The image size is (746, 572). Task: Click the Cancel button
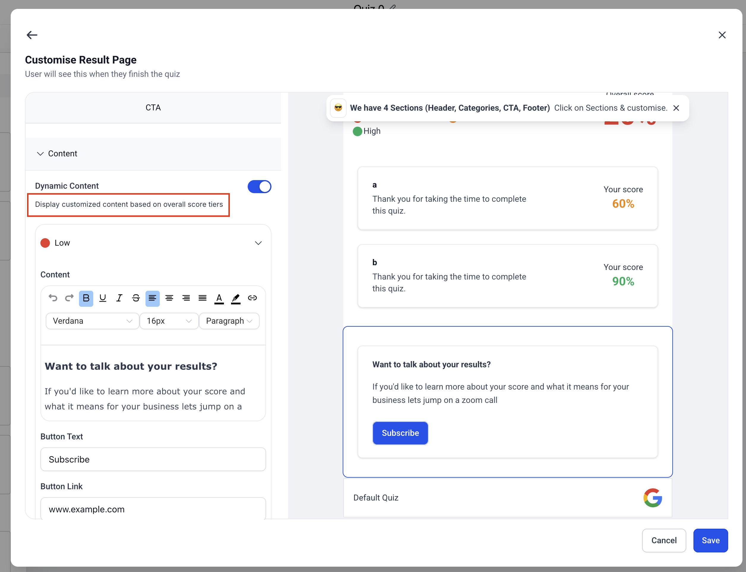pyautogui.click(x=663, y=540)
